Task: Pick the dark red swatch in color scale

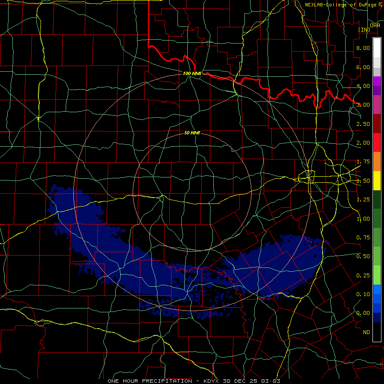Action: pos(377,124)
